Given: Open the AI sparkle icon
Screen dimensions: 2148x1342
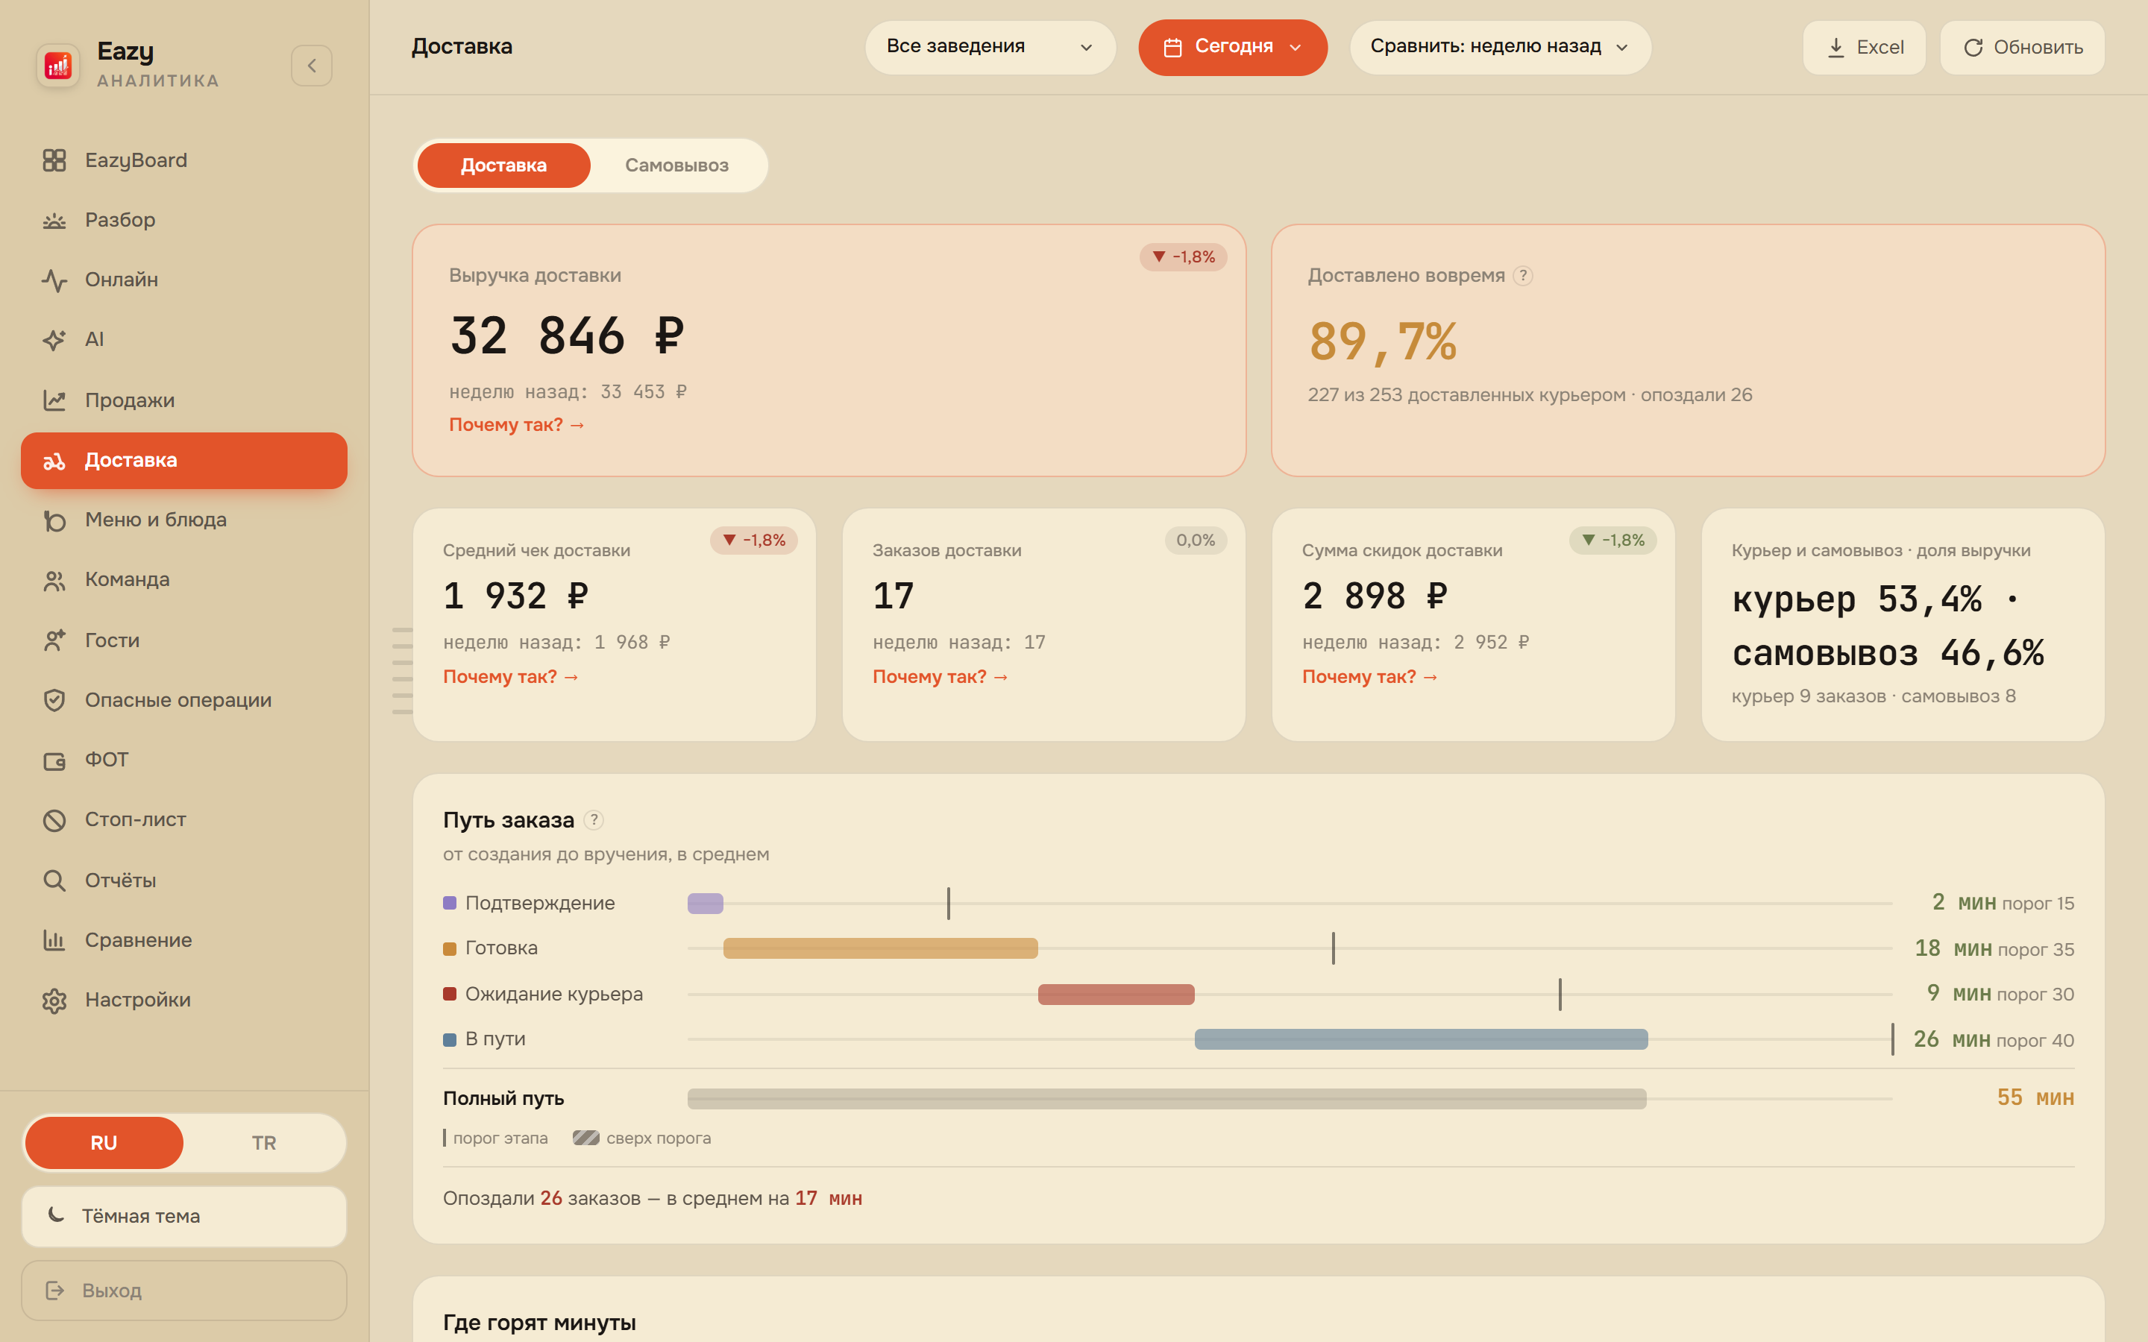Looking at the screenshot, I should coord(54,339).
